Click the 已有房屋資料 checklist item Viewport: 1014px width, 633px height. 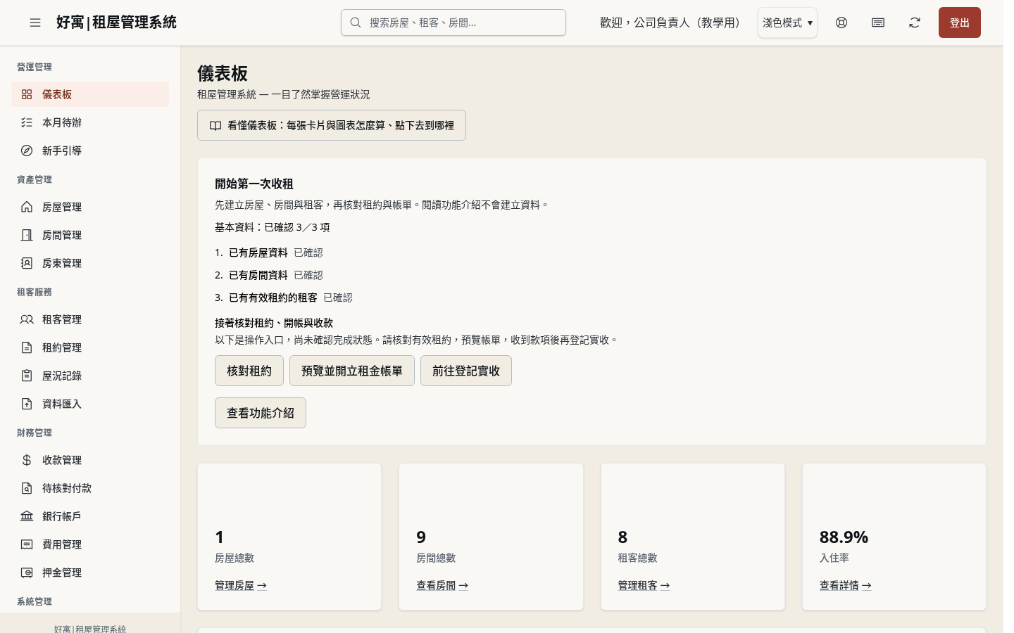click(x=258, y=252)
